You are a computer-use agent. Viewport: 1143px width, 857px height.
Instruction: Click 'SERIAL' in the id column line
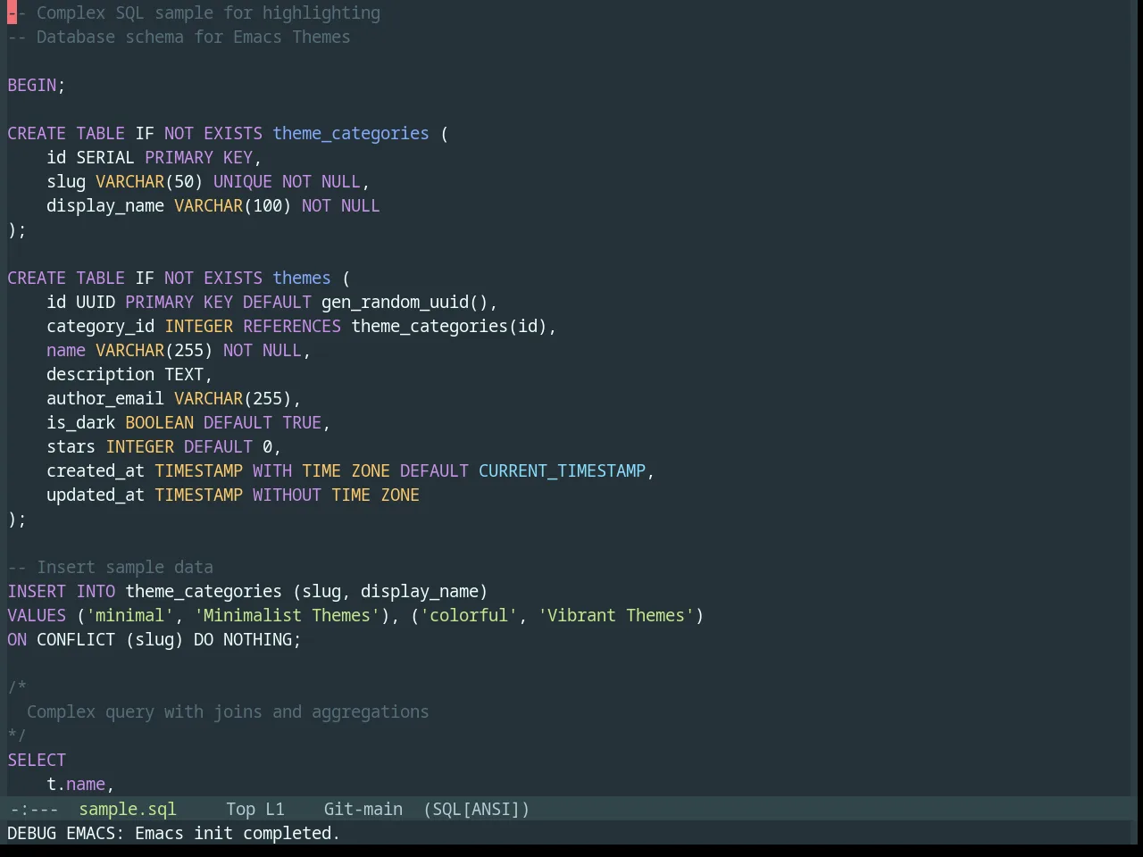point(105,157)
